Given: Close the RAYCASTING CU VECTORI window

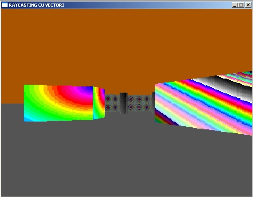Looking at the screenshot, I should 248,5.
